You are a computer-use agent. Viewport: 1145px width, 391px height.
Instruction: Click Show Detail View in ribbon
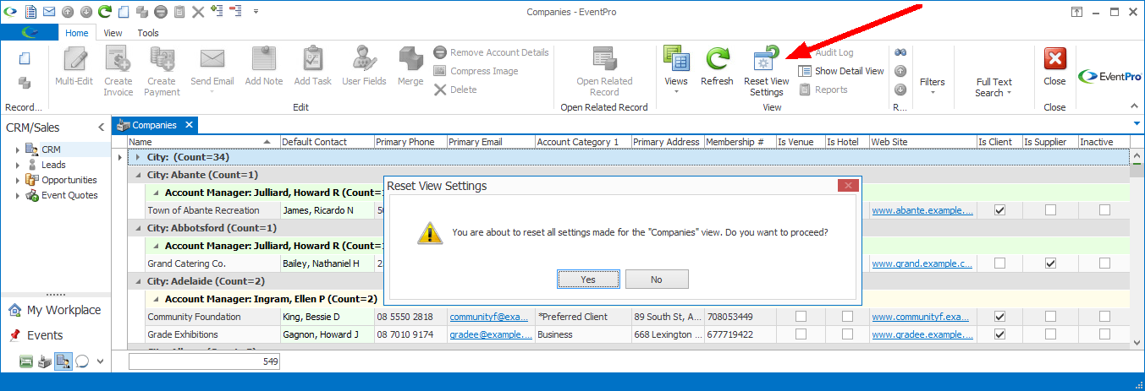point(841,71)
